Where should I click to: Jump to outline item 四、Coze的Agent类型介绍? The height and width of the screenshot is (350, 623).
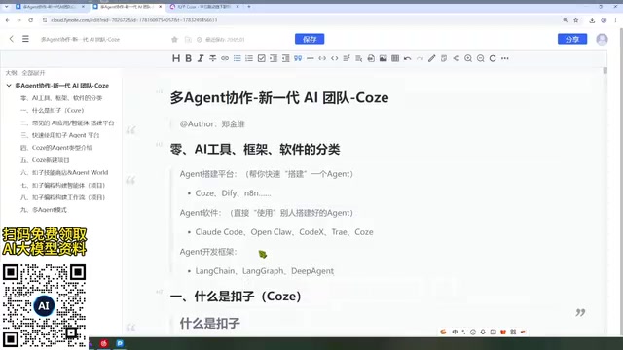56,148
